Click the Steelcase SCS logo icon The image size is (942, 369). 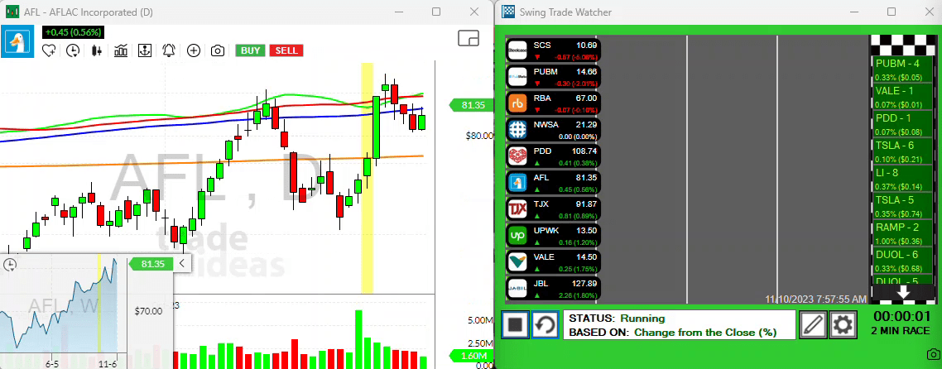[517, 50]
